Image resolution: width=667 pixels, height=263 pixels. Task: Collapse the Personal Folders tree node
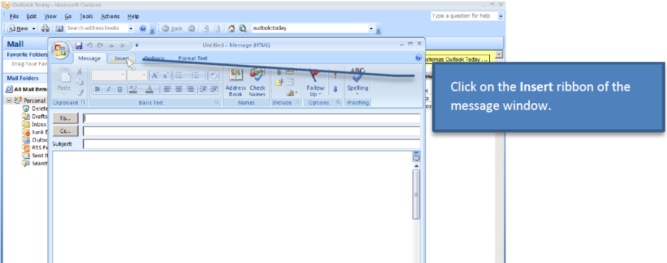point(9,101)
